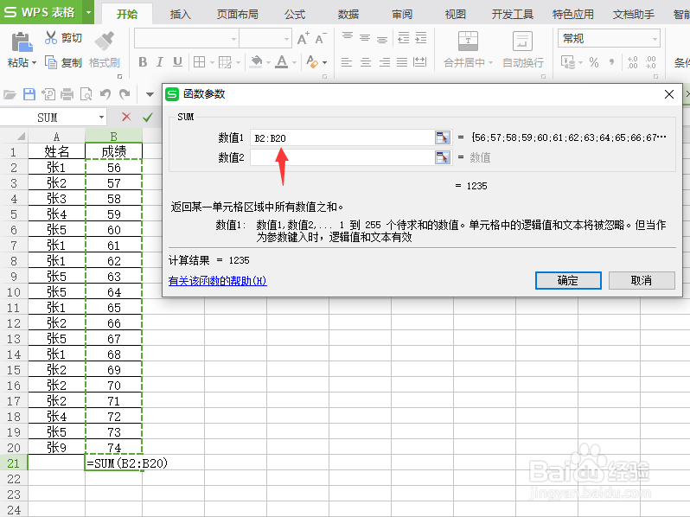The height and width of the screenshot is (517, 690).
Task: Click the thousands separator comma icon
Action: [x=611, y=62]
